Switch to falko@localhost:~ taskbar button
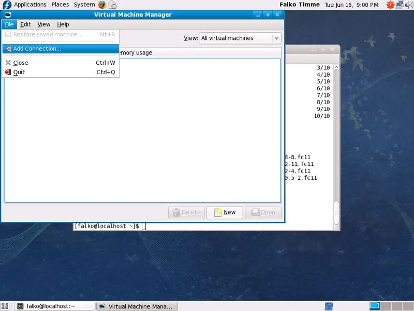This screenshot has width=414, height=311. [x=54, y=306]
